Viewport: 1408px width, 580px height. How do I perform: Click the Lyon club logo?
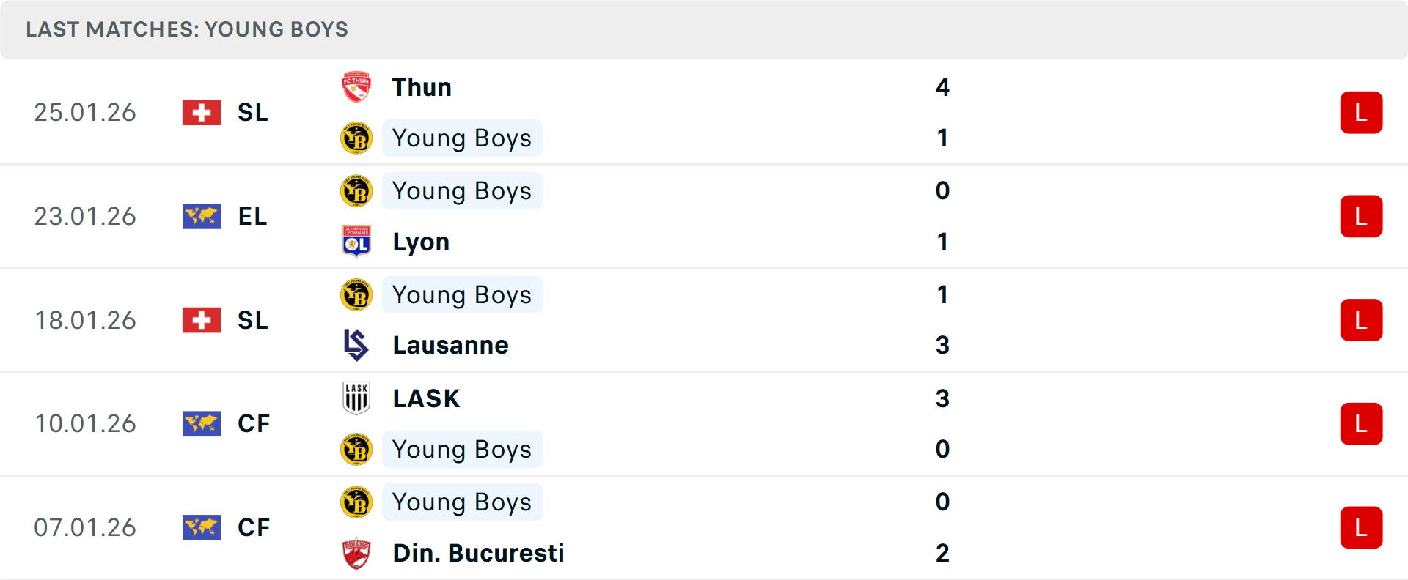(356, 242)
